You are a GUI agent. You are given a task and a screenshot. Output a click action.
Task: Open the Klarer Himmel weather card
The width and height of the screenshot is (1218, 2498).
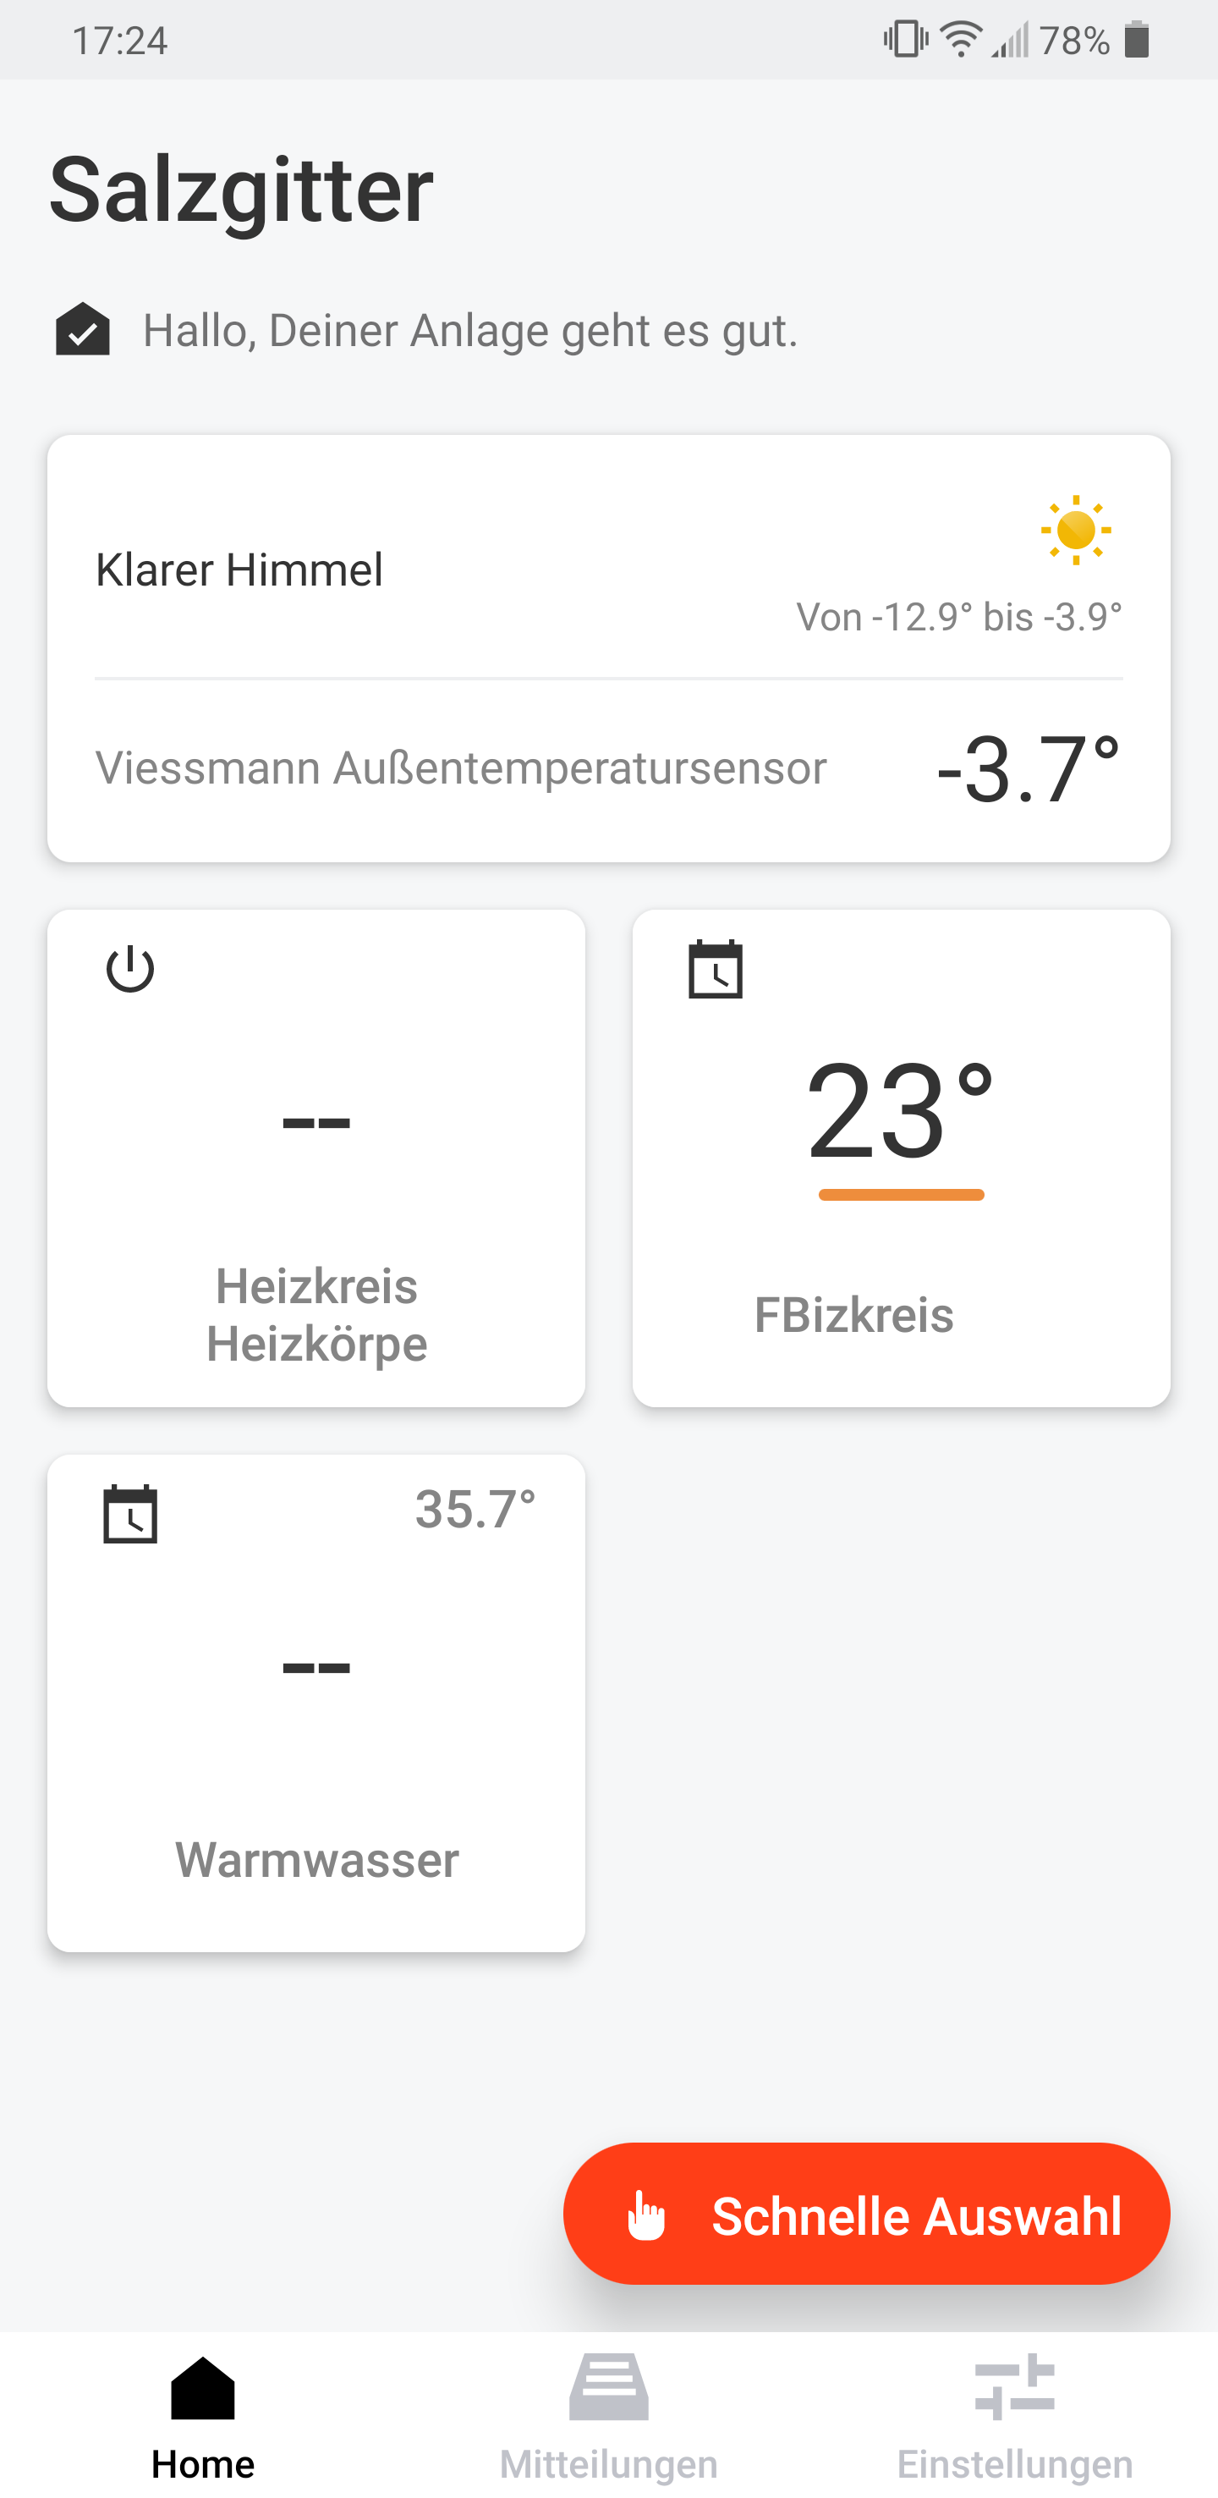click(x=608, y=648)
